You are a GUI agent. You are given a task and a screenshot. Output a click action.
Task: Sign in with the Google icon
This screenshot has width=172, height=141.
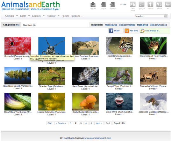click(142, 4)
